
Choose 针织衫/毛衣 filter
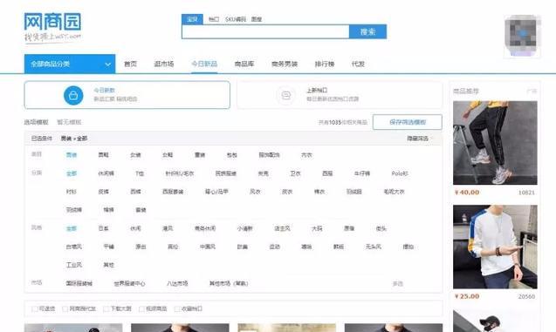(180, 173)
